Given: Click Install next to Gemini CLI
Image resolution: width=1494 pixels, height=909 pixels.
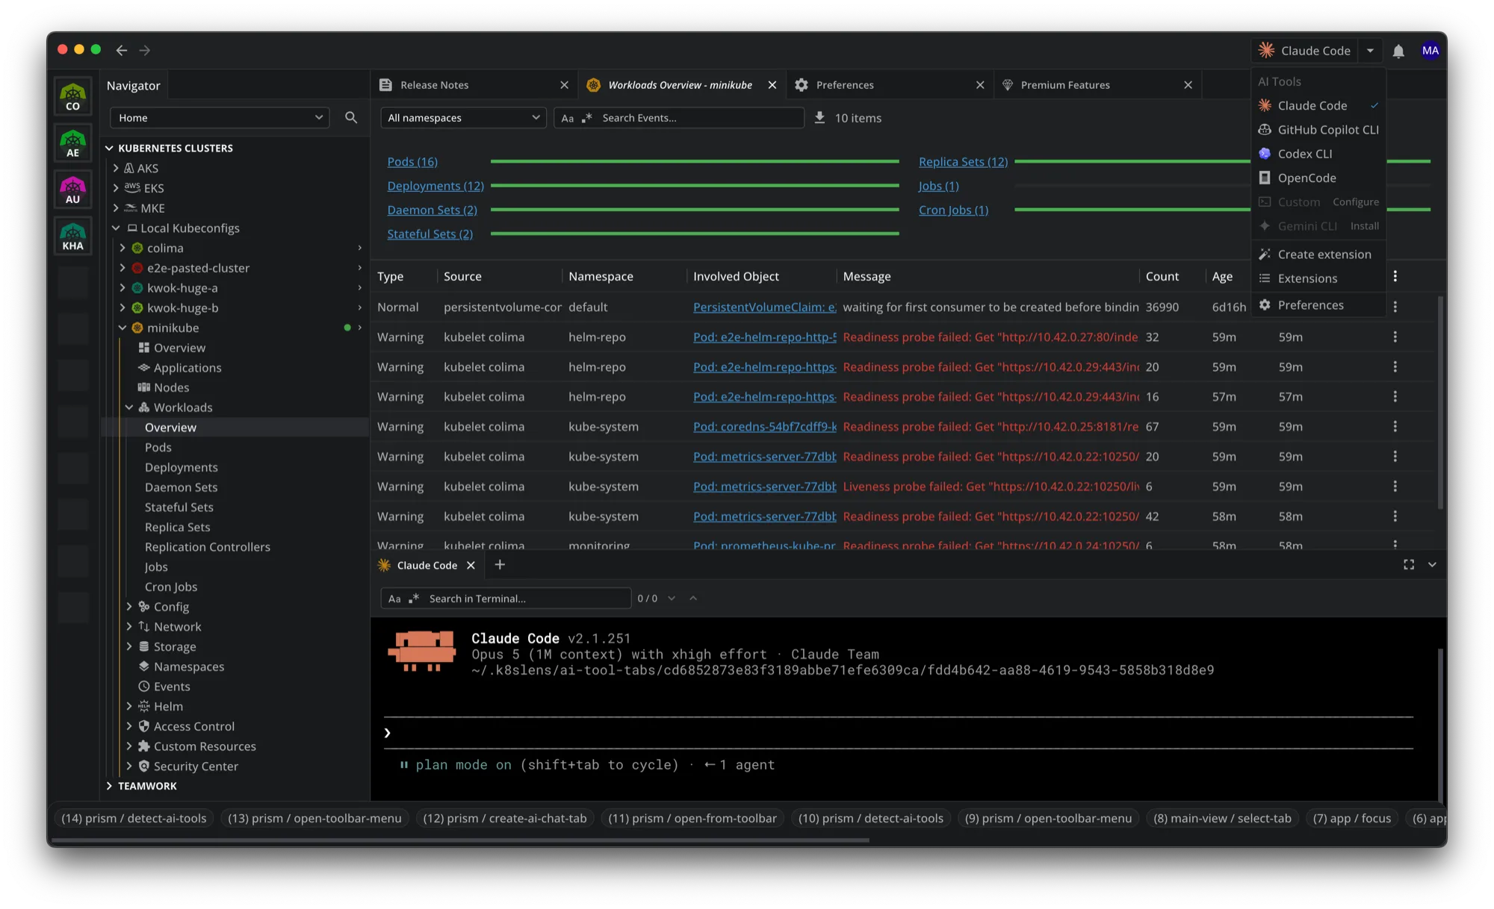Looking at the screenshot, I should point(1364,225).
